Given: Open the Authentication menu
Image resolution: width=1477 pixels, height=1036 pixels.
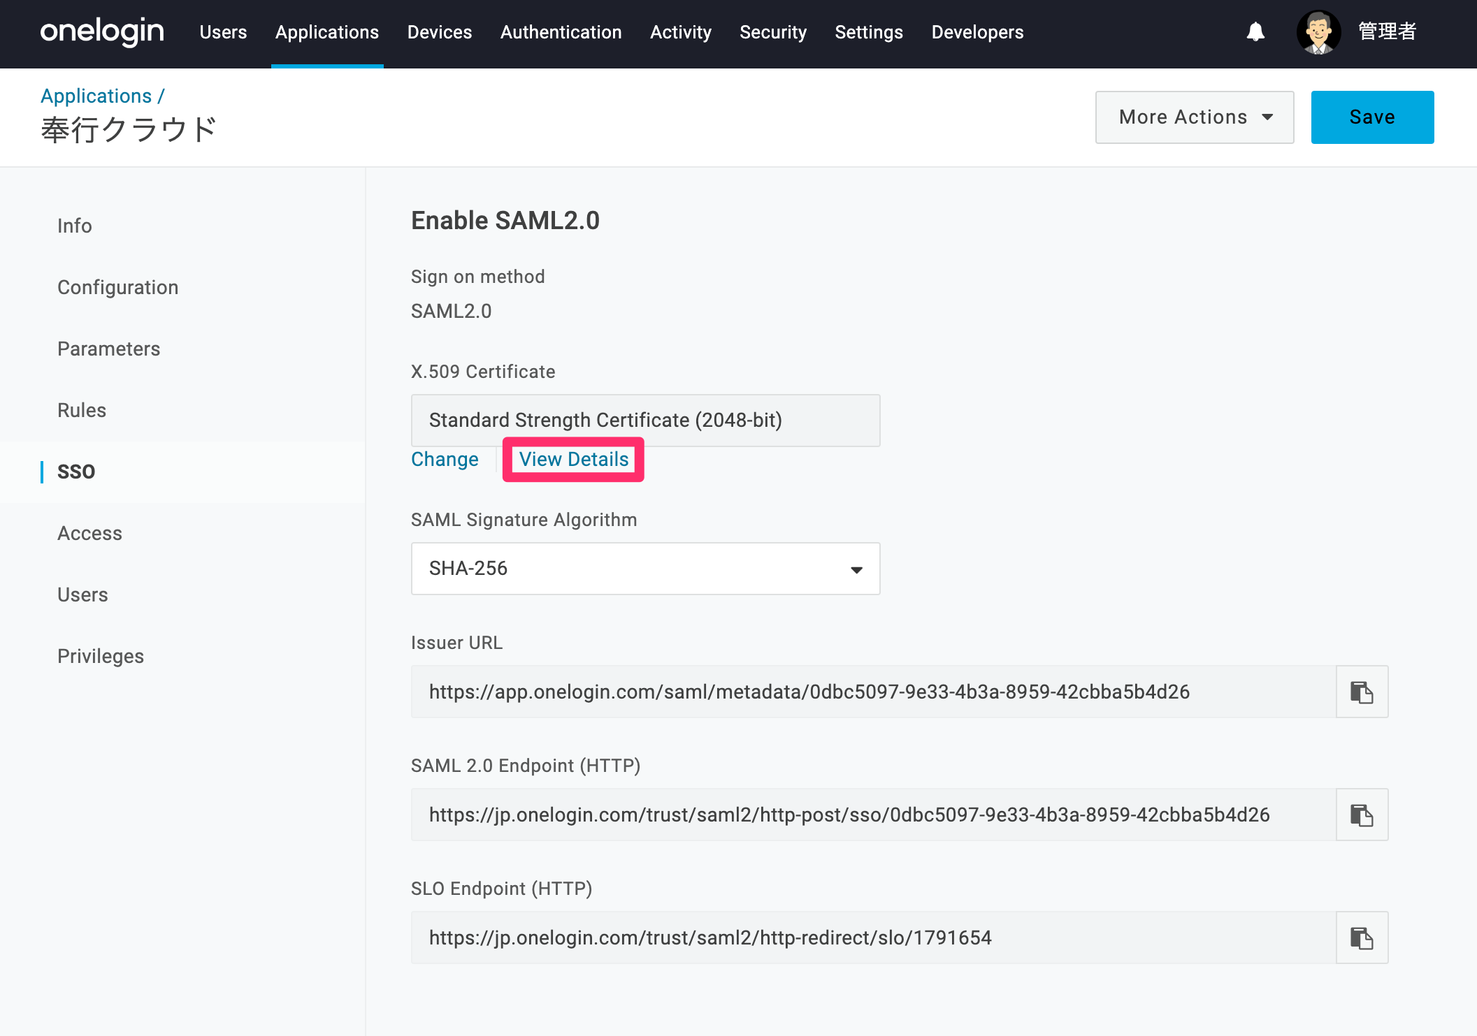Looking at the screenshot, I should point(561,32).
